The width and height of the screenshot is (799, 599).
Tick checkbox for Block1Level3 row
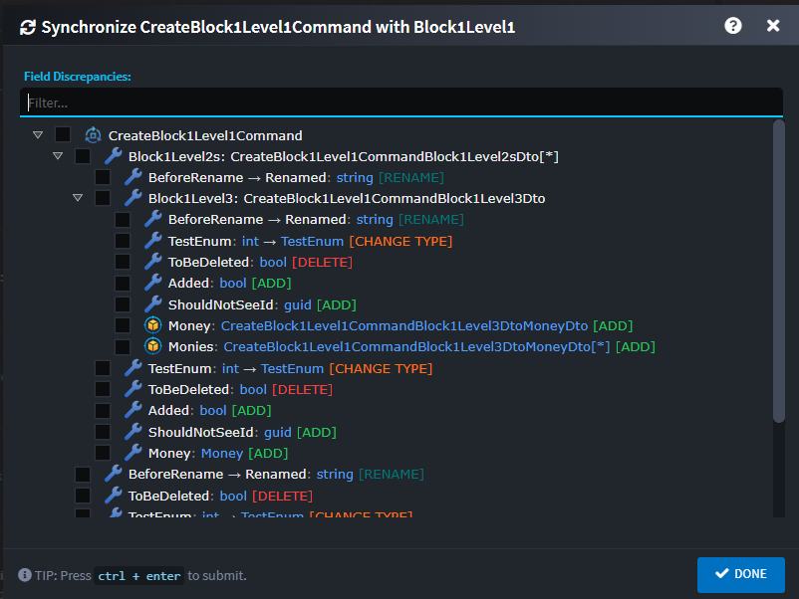[x=103, y=198]
